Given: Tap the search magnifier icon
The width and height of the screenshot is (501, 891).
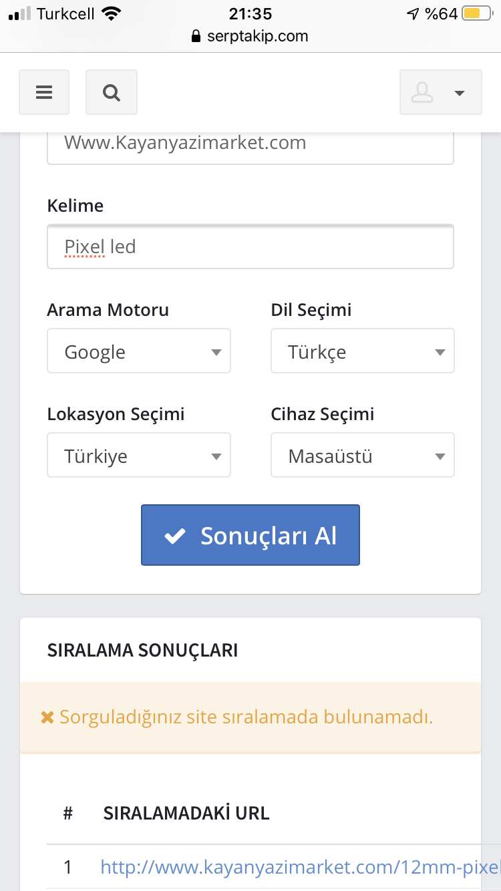Looking at the screenshot, I should 112,92.
